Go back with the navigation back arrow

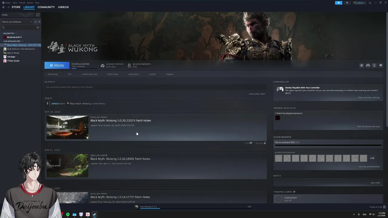tap(4, 7)
